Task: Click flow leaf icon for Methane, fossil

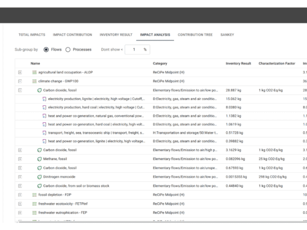Action: click(39, 159)
